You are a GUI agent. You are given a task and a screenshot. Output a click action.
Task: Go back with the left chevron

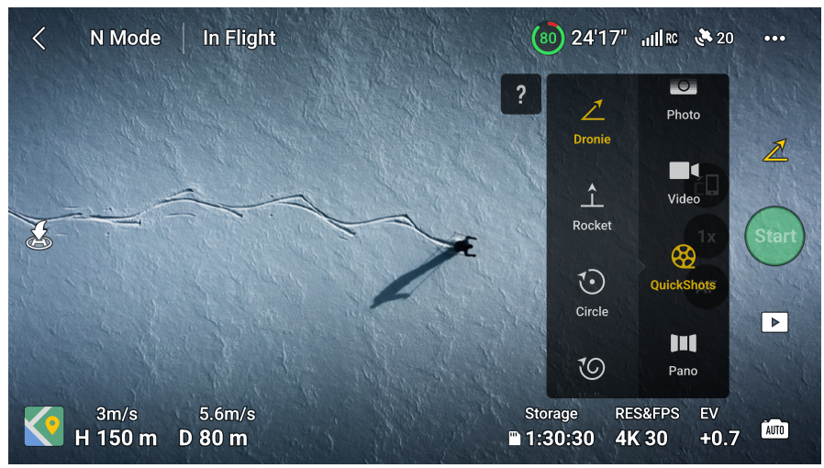coord(39,39)
